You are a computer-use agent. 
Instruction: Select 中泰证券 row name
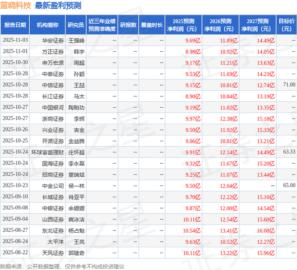point(53,74)
